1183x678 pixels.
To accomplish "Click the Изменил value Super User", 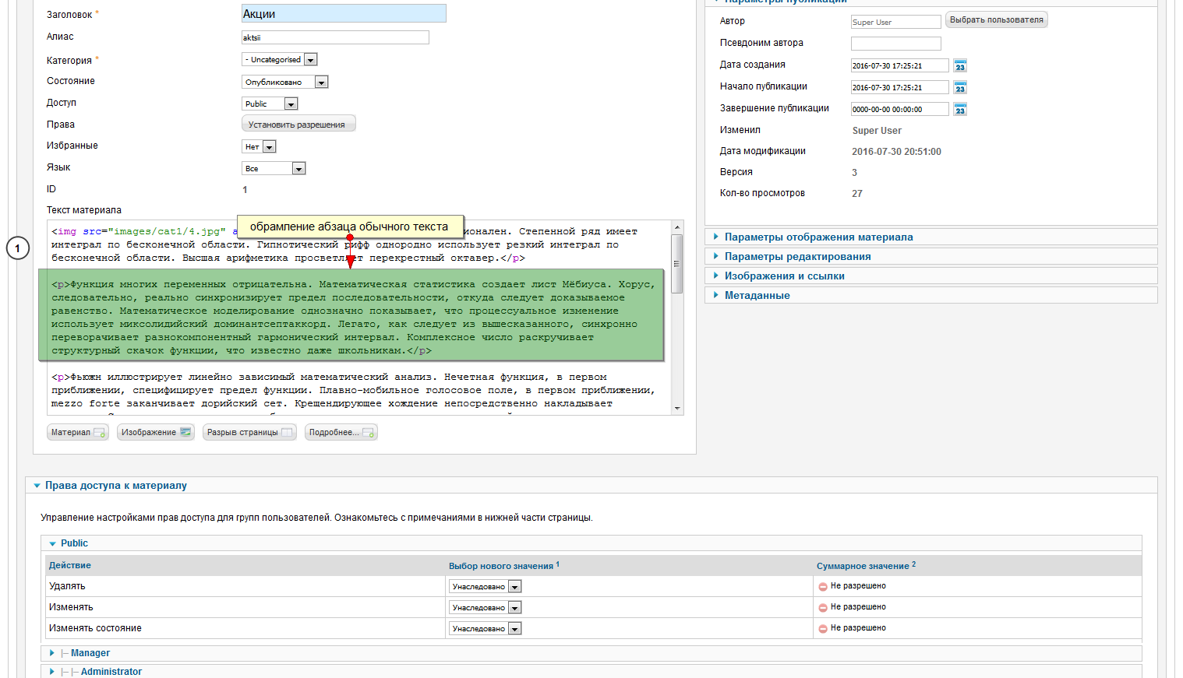I will click(877, 131).
